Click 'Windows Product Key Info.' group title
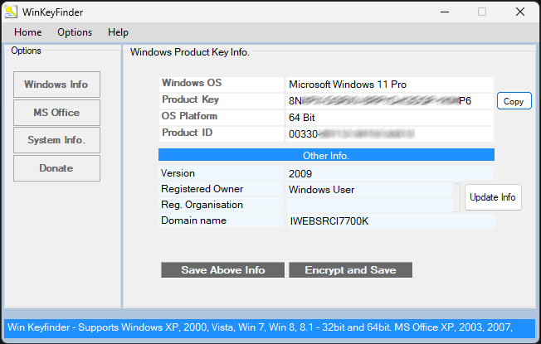This screenshot has height=344, width=541. pyautogui.click(x=190, y=52)
